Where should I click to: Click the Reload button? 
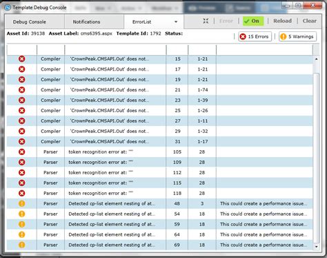282,21
